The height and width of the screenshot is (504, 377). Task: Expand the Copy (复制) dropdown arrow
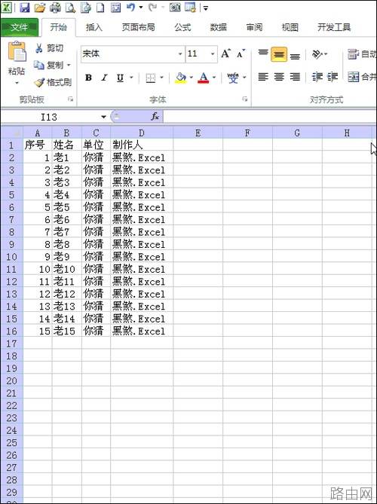(x=69, y=66)
